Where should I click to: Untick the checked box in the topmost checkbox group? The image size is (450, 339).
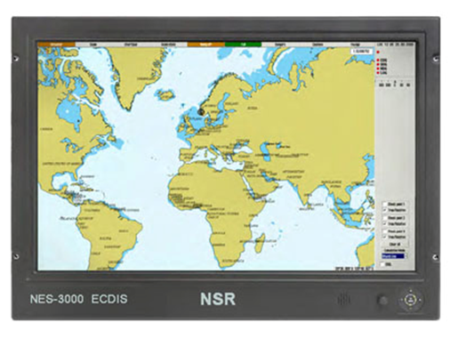coord(385,210)
